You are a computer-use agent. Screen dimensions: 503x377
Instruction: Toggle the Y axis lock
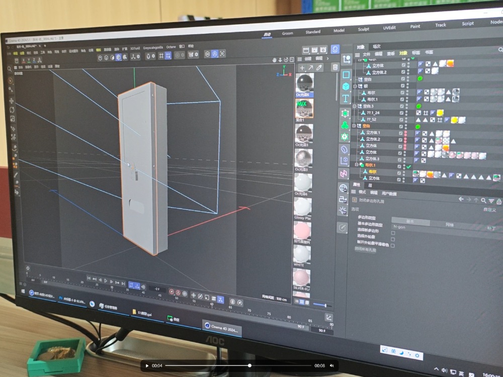tap(29, 60)
